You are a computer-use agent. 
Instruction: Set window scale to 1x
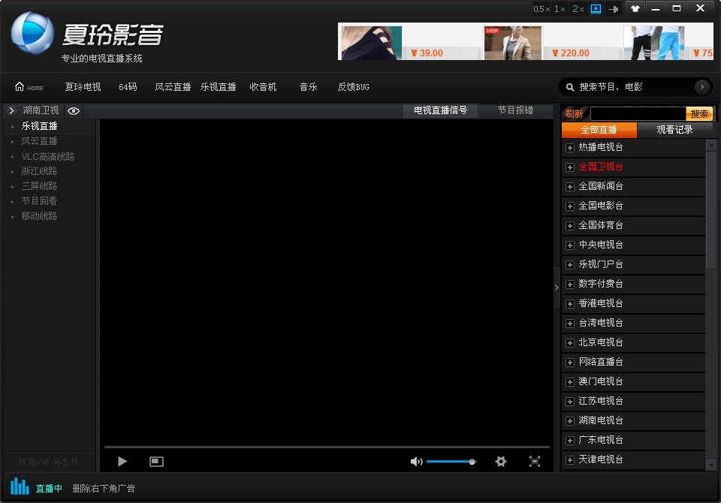click(x=560, y=9)
